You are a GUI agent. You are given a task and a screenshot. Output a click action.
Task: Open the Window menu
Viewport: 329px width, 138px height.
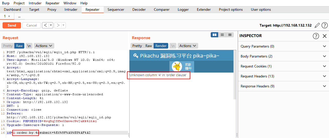coord(70,3)
